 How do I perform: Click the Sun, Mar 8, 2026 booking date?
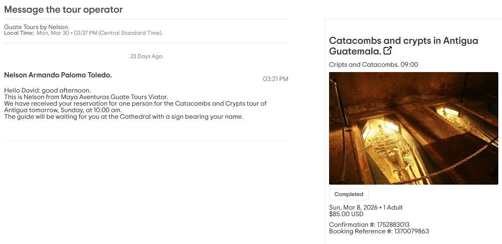pos(353,208)
